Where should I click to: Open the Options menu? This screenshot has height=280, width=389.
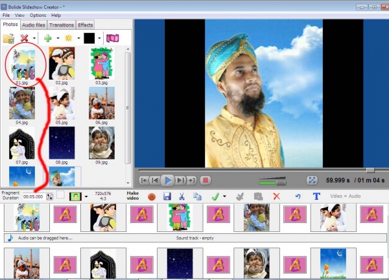[x=38, y=15]
